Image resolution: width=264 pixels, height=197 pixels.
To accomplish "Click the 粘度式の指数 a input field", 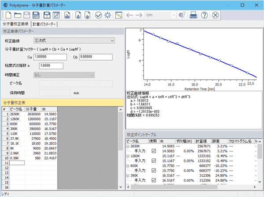I will click(51, 65).
